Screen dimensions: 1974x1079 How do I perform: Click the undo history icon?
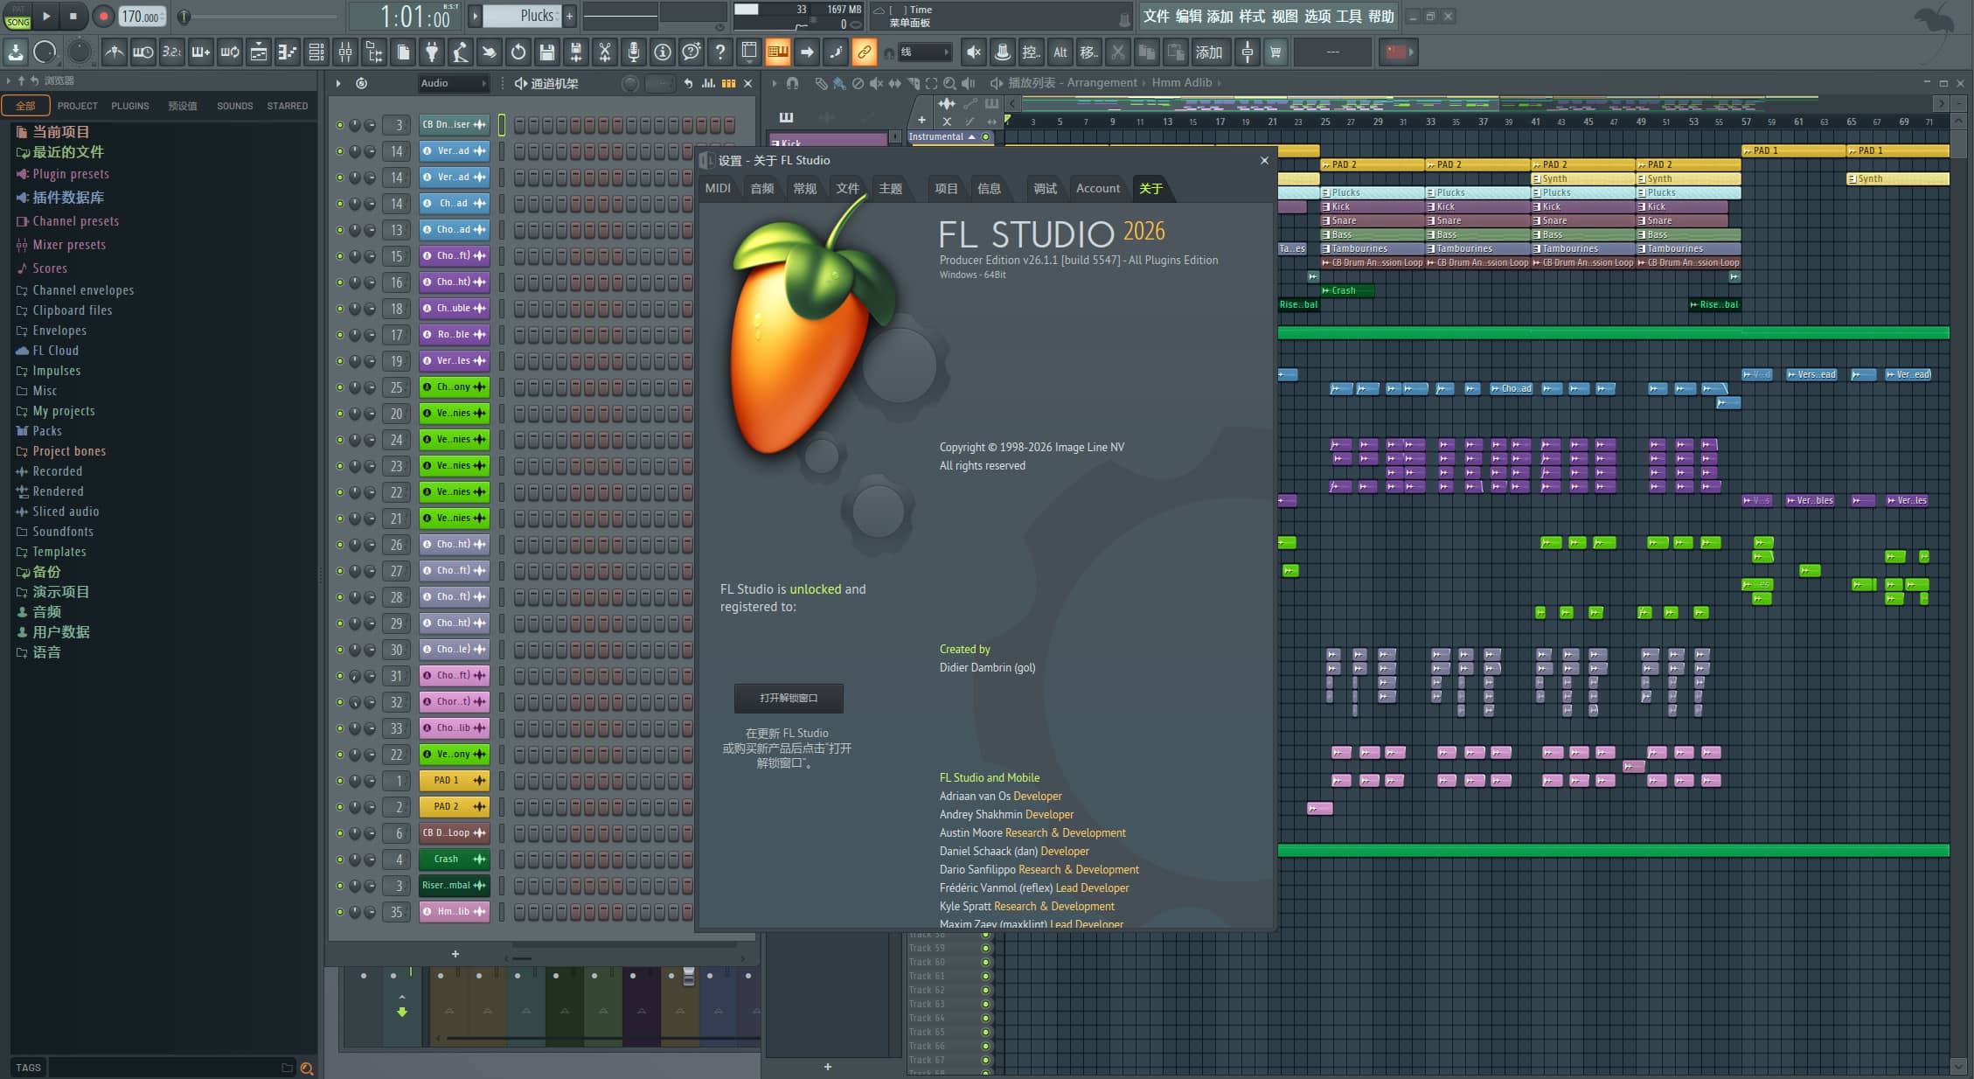(x=518, y=52)
